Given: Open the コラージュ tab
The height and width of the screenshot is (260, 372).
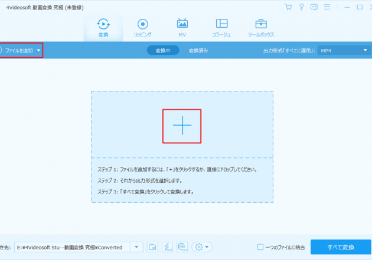Looking at the screenshot, I should [221, 28].
